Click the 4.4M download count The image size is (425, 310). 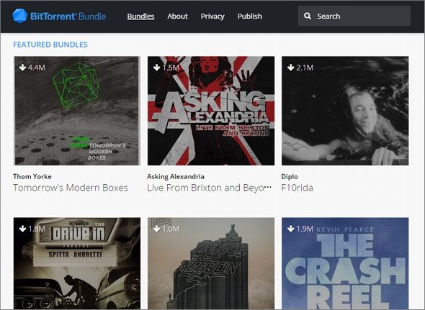37,68
